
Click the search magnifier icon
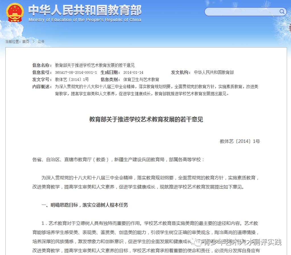pos(282,12)
